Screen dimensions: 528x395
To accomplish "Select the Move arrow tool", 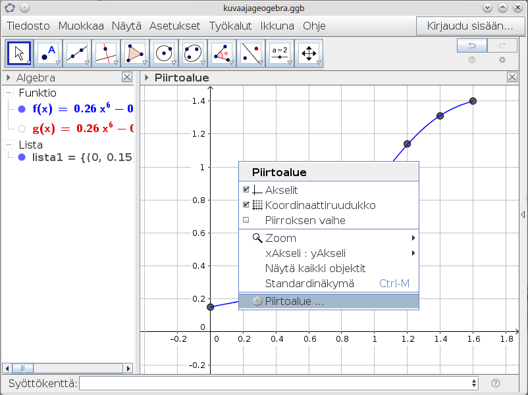I will [20, 53].
